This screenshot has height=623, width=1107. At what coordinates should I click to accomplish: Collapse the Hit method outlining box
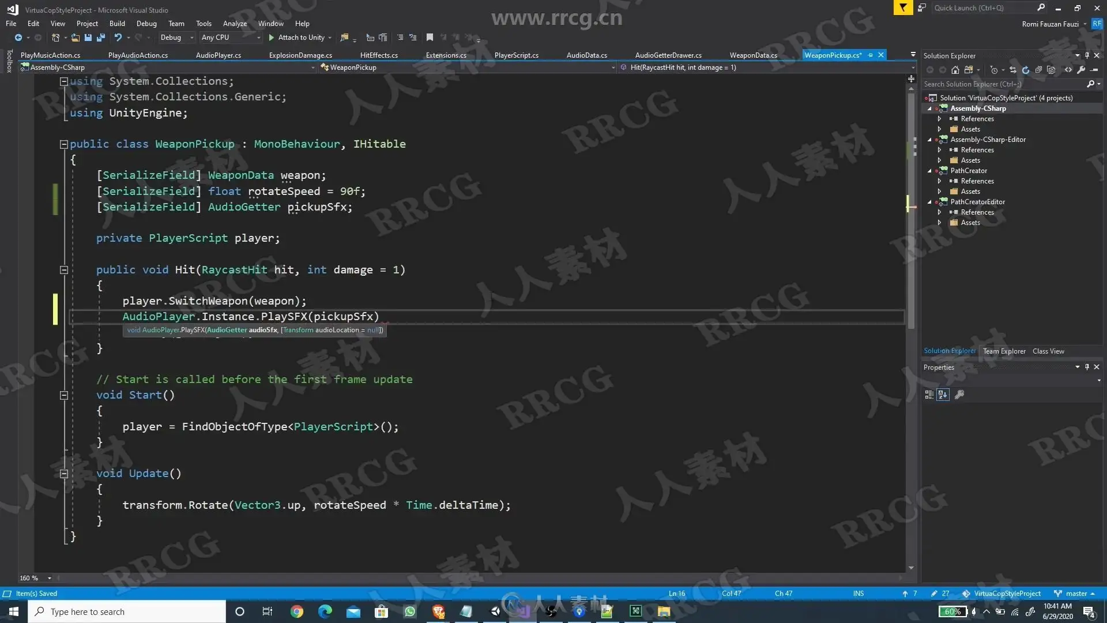(x=64, y=269)
